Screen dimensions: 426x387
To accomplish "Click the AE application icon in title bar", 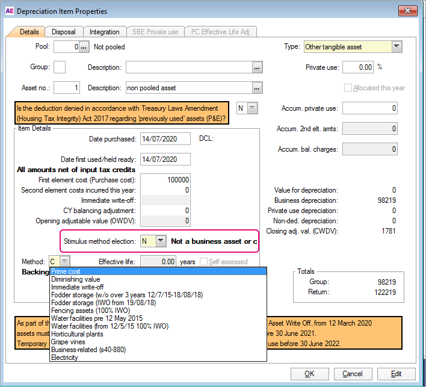I will pyautogui.click(x=8, y=11).
